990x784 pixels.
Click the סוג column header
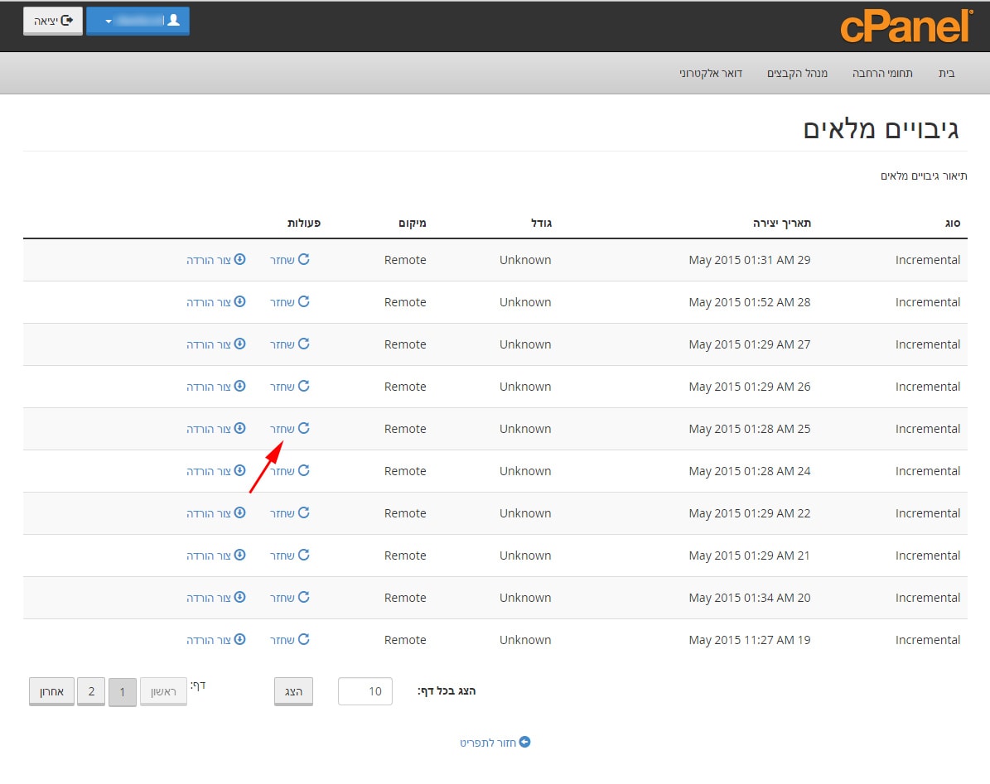[952, 223]
